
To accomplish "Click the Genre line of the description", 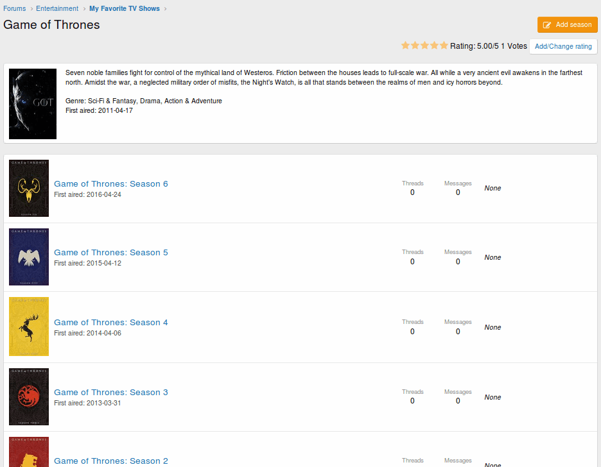I will (x=144, y=101).
